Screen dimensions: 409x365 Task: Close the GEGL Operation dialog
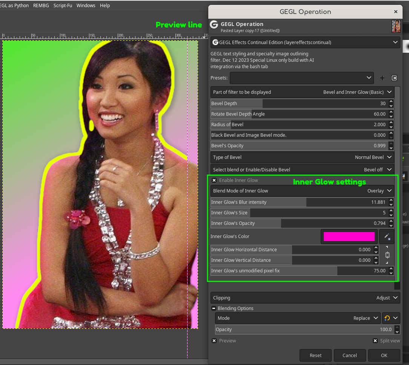396,12
